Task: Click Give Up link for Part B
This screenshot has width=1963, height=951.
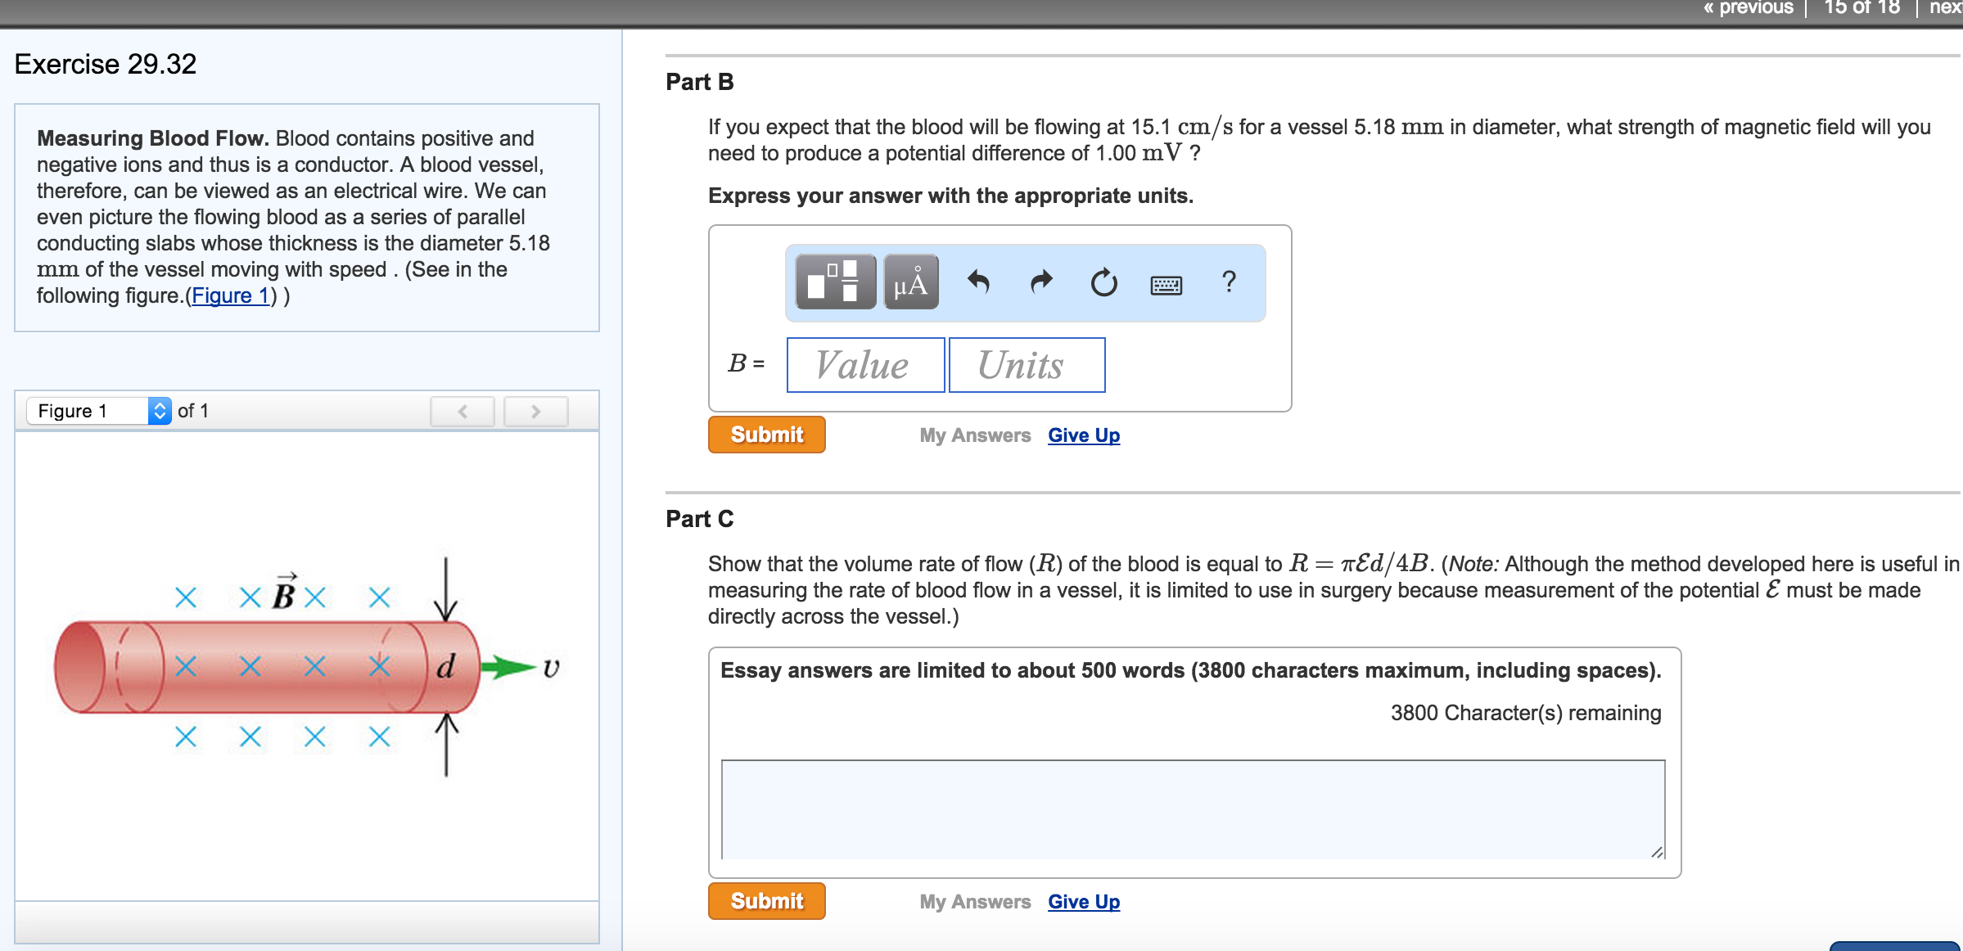Action: [1083, 435]
